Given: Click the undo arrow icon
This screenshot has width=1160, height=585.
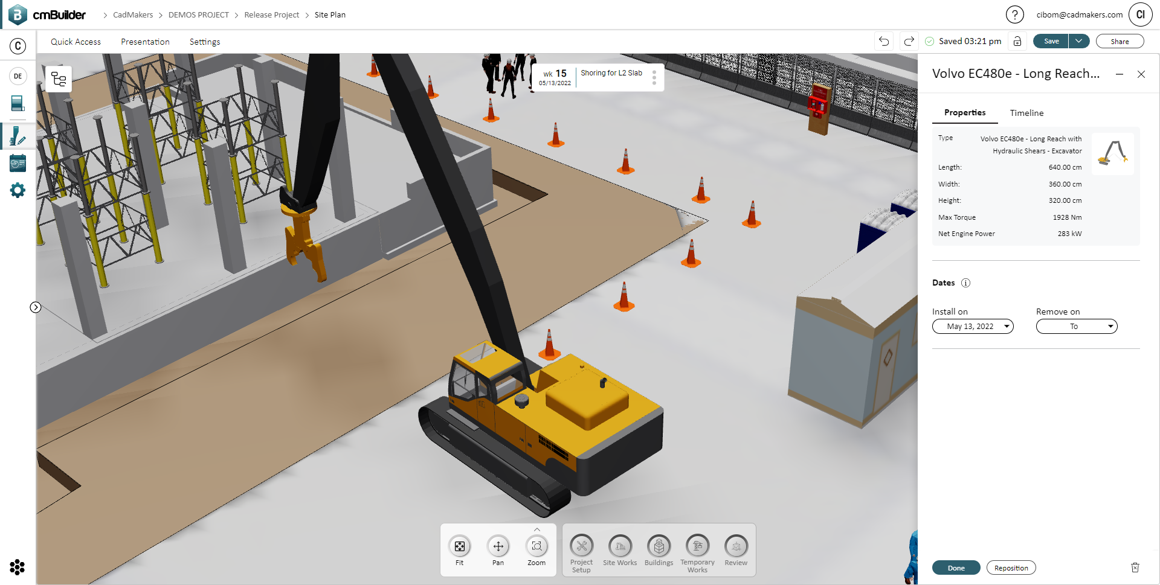Looking at the screenshot, I should pyautogui.click(x=884, y=41).
